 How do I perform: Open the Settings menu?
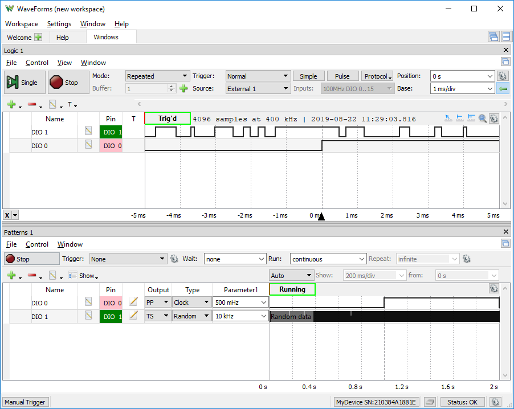click(59, 23)
